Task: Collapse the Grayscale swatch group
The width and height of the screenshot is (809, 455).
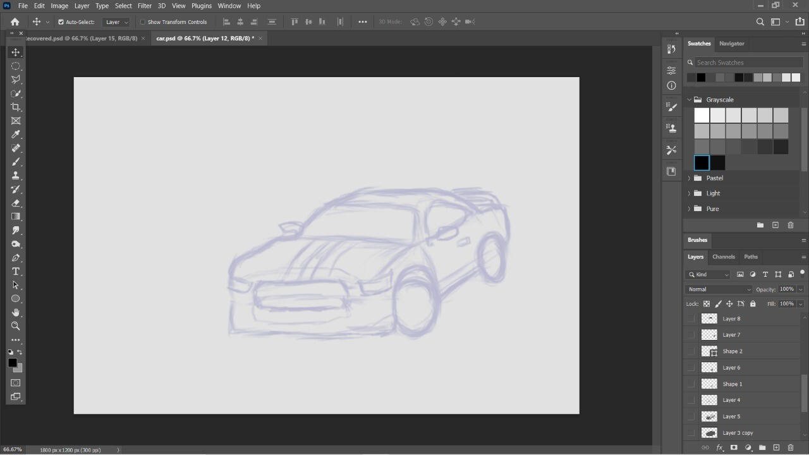Action: tap(689, 99)
